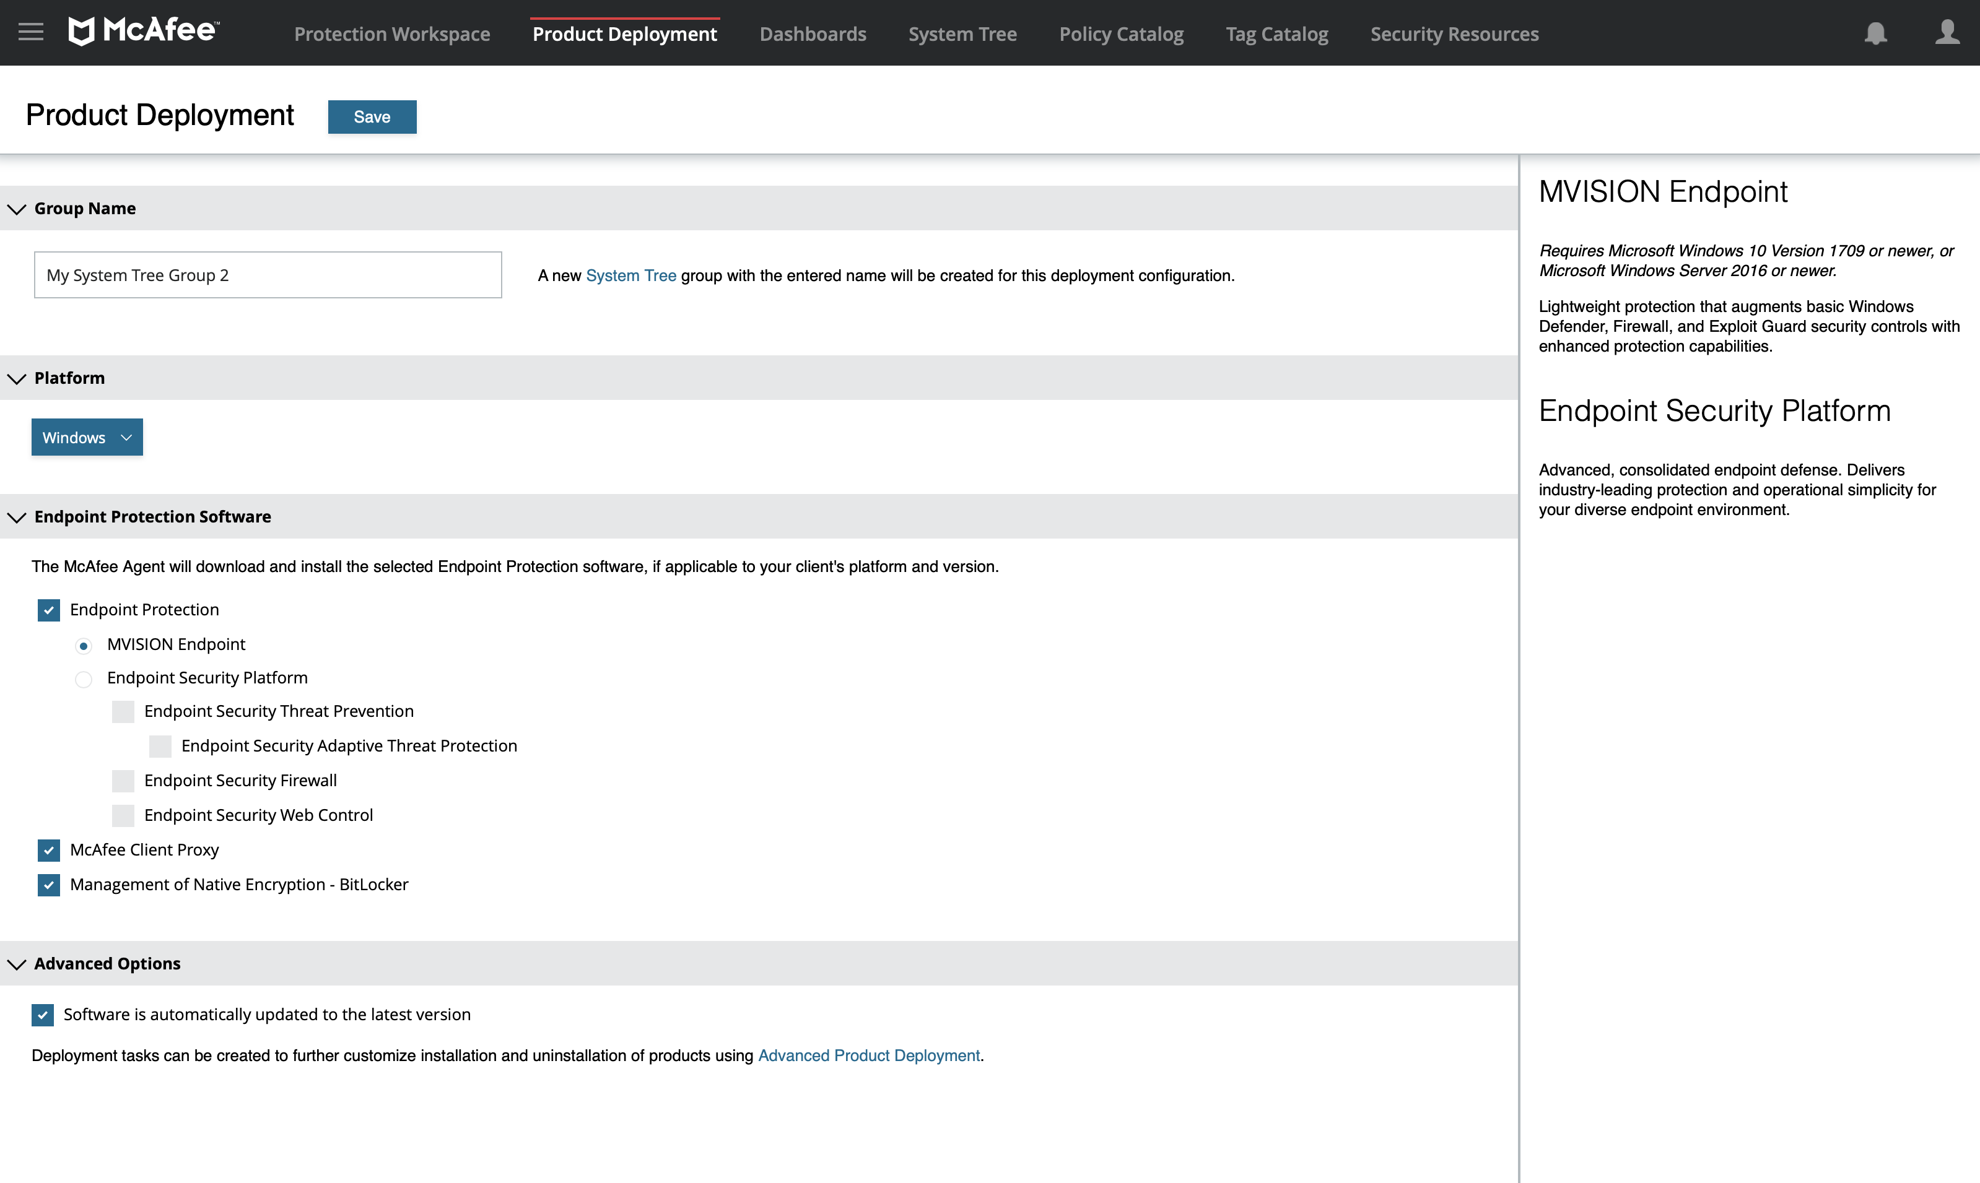Check Endpoint Security Adaptive Threat Protection
This screenshot has height=1183, width=1980.
(x=160, y=746)
